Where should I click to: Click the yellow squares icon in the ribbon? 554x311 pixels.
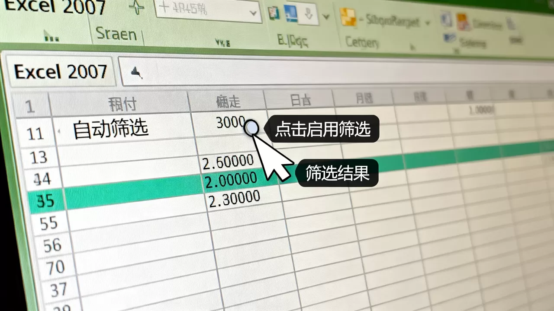point(349,17)
